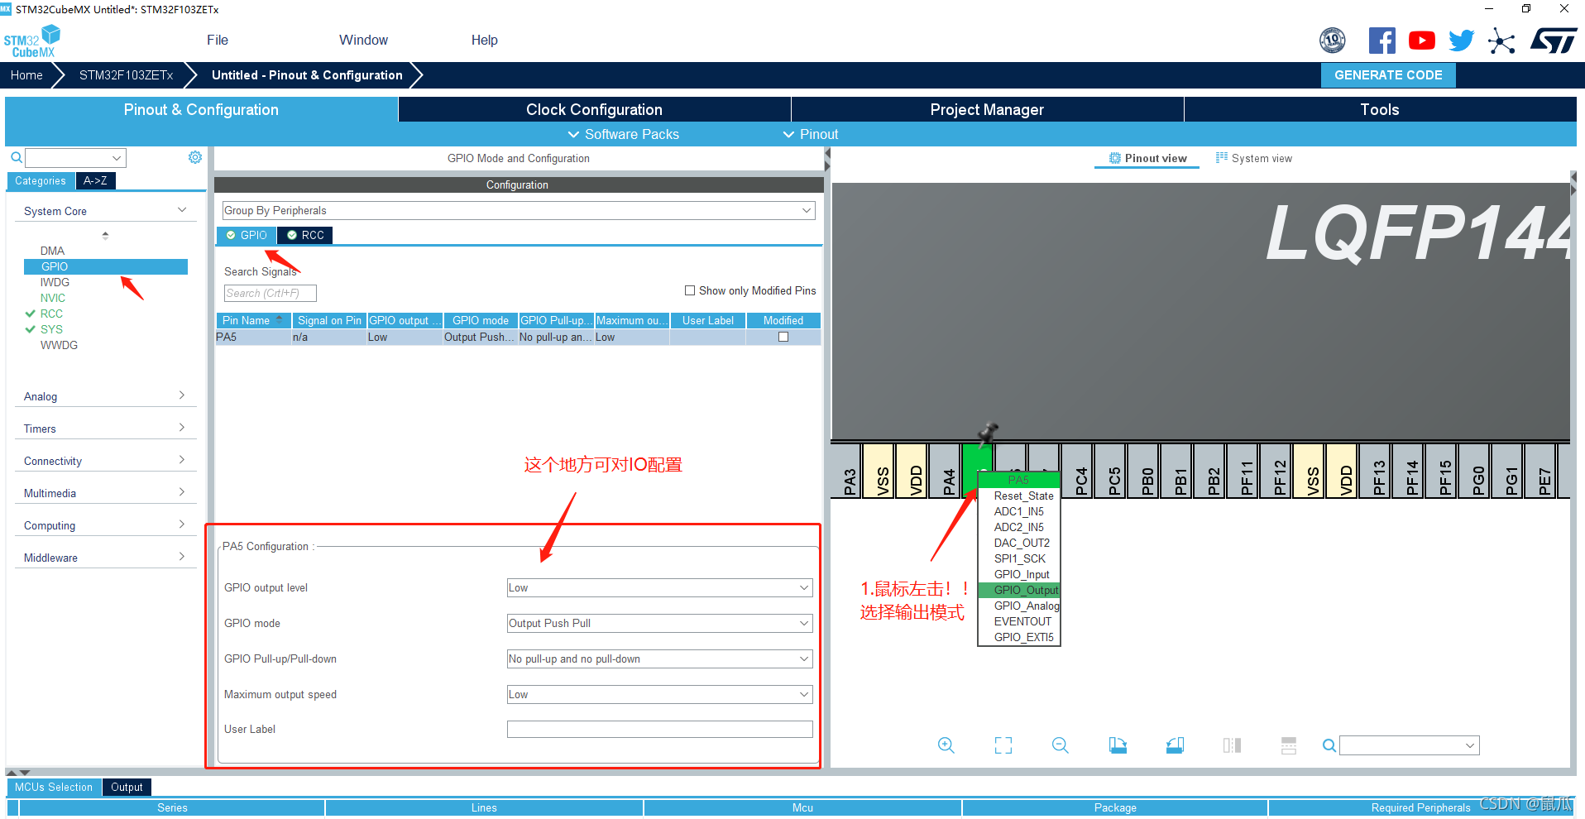Select GPIO_Input in PA5 pin menu
Image resolution: width=1585 pixels, height=819 pixels.
(x=1021, y=574)
